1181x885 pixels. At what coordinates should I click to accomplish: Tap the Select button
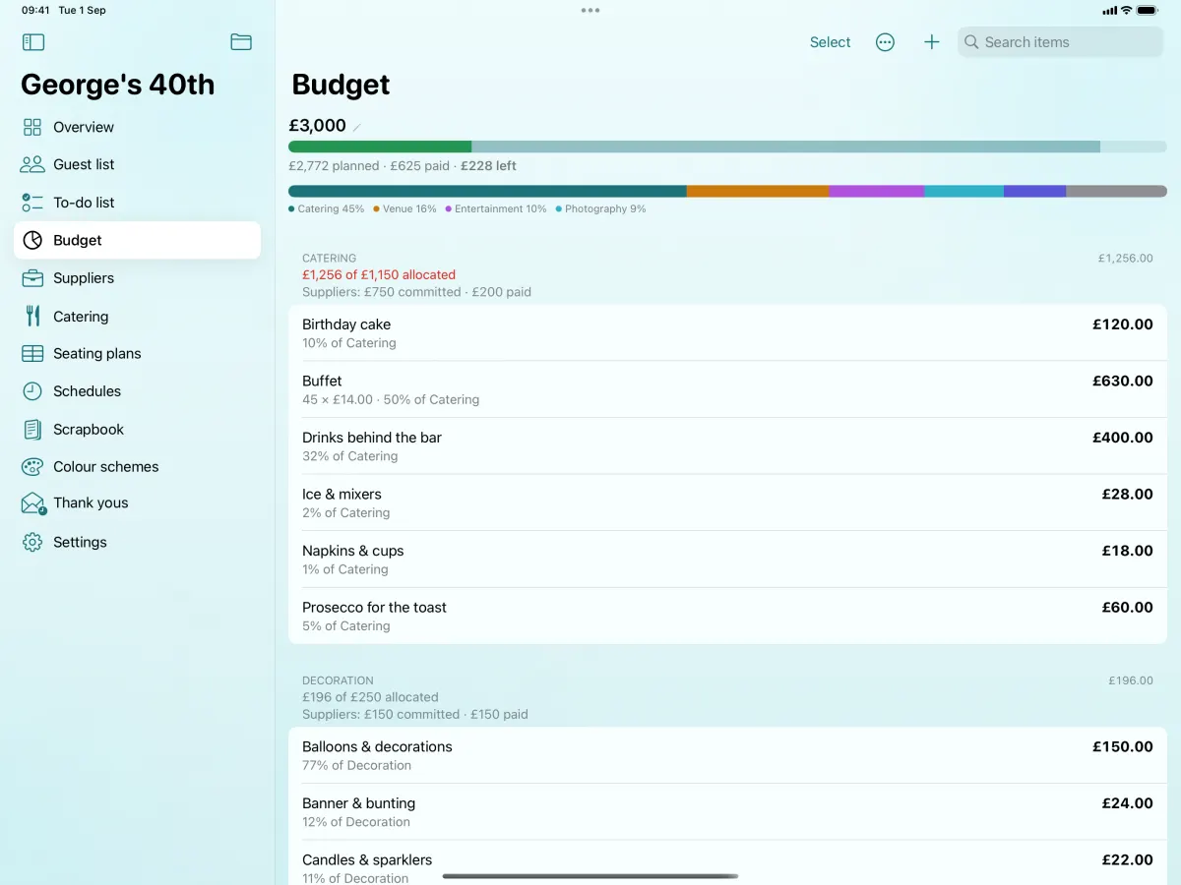[830, 42]
